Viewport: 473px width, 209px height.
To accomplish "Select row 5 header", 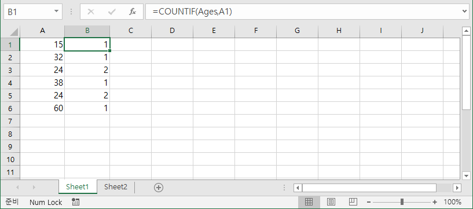I will click(10, 96).
